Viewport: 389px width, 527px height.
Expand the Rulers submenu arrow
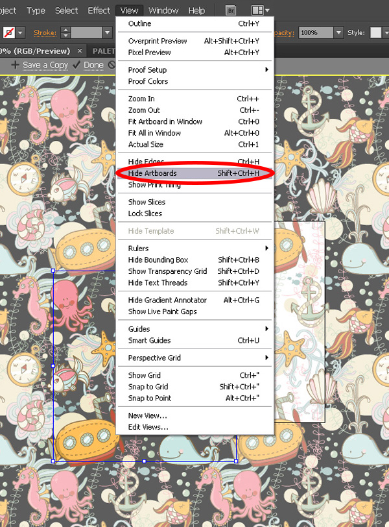[267, 248]
